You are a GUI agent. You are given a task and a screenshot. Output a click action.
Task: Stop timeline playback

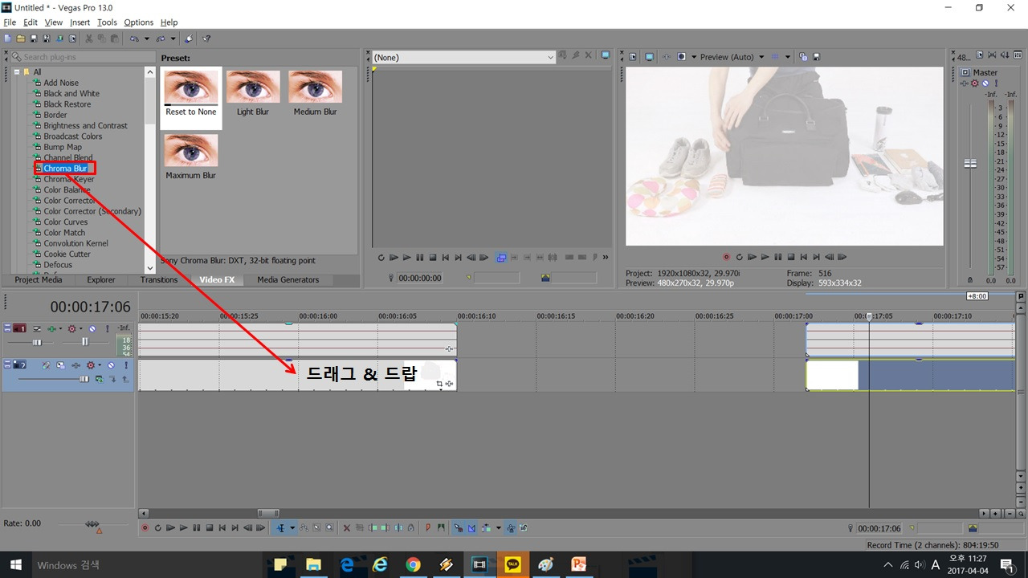(x=210, y=527)
